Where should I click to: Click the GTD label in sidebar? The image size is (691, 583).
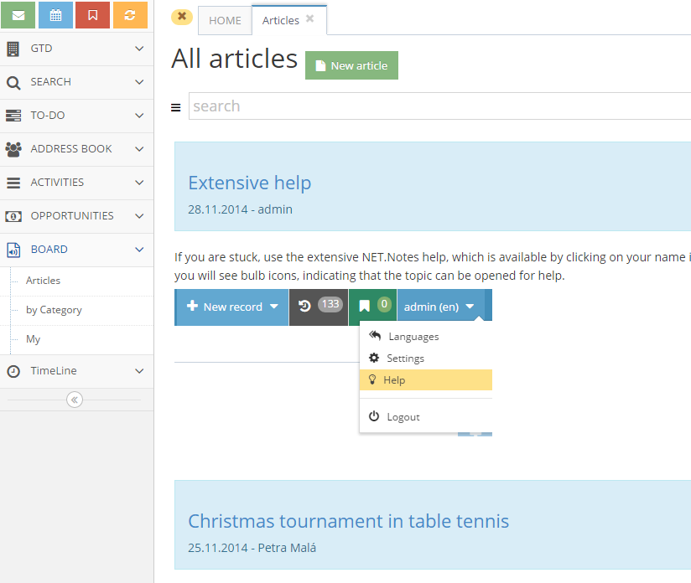pos(41,49)
